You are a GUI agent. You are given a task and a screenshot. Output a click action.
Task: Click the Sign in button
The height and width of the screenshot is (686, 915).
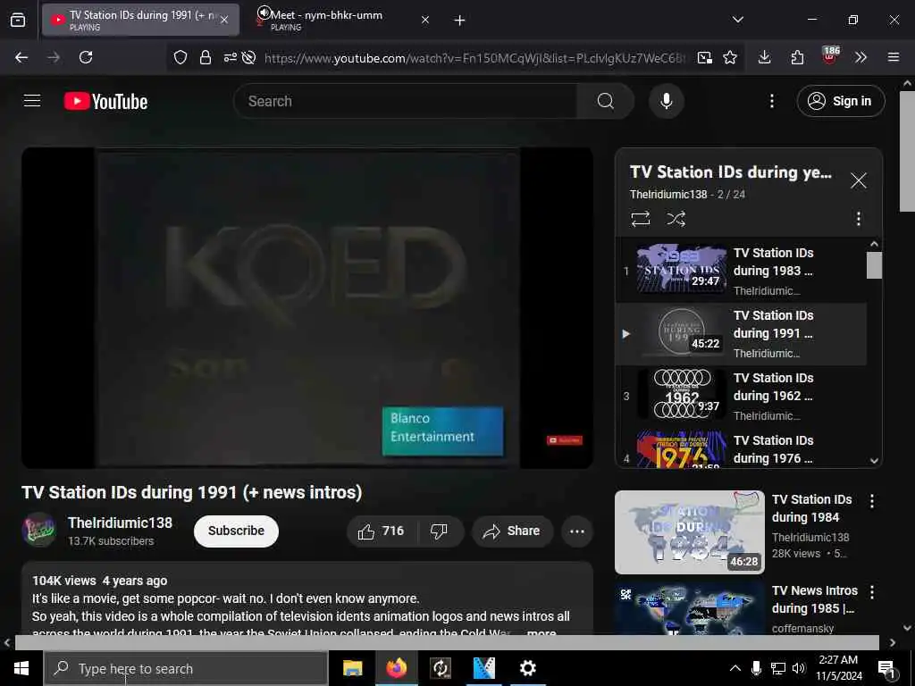pos(840,101)
